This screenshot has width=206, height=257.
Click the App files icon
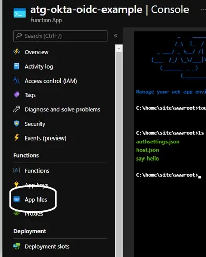pyautogui.click(x=17, y=199)
